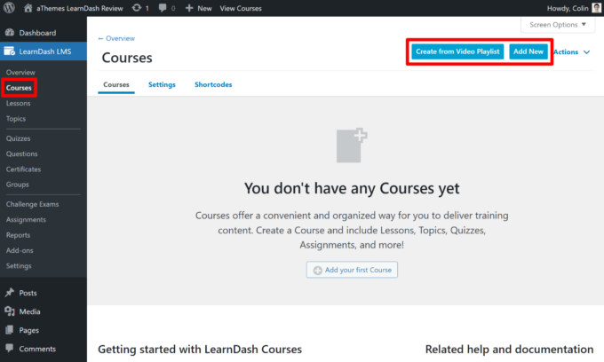Open Settings in the LearnDash sidebar submenu
604x362 pixels.
(x=19, y=266)
